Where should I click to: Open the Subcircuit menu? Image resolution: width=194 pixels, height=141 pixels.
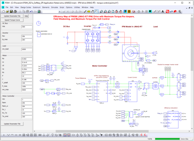click(37, 7)
